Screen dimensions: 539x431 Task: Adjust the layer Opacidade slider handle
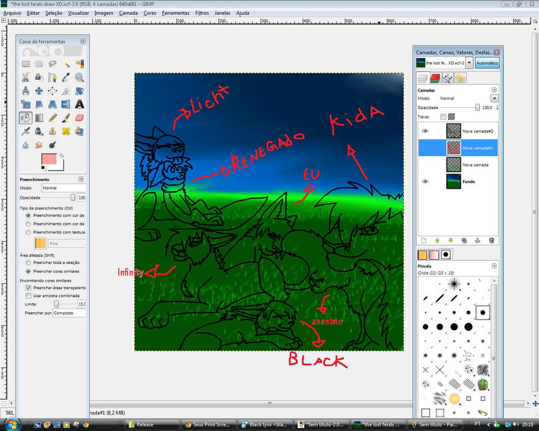[477, 108]
